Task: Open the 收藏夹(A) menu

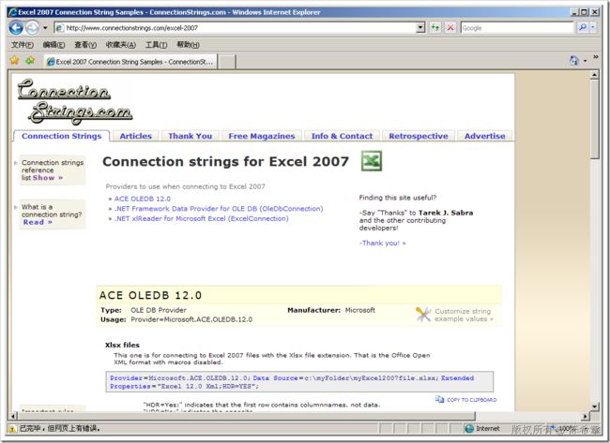Action: 121,45
